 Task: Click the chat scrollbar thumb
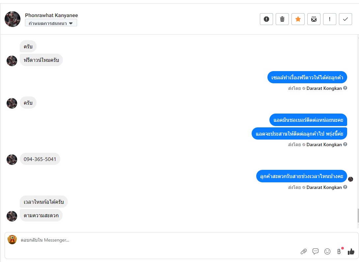pos(358,216)
